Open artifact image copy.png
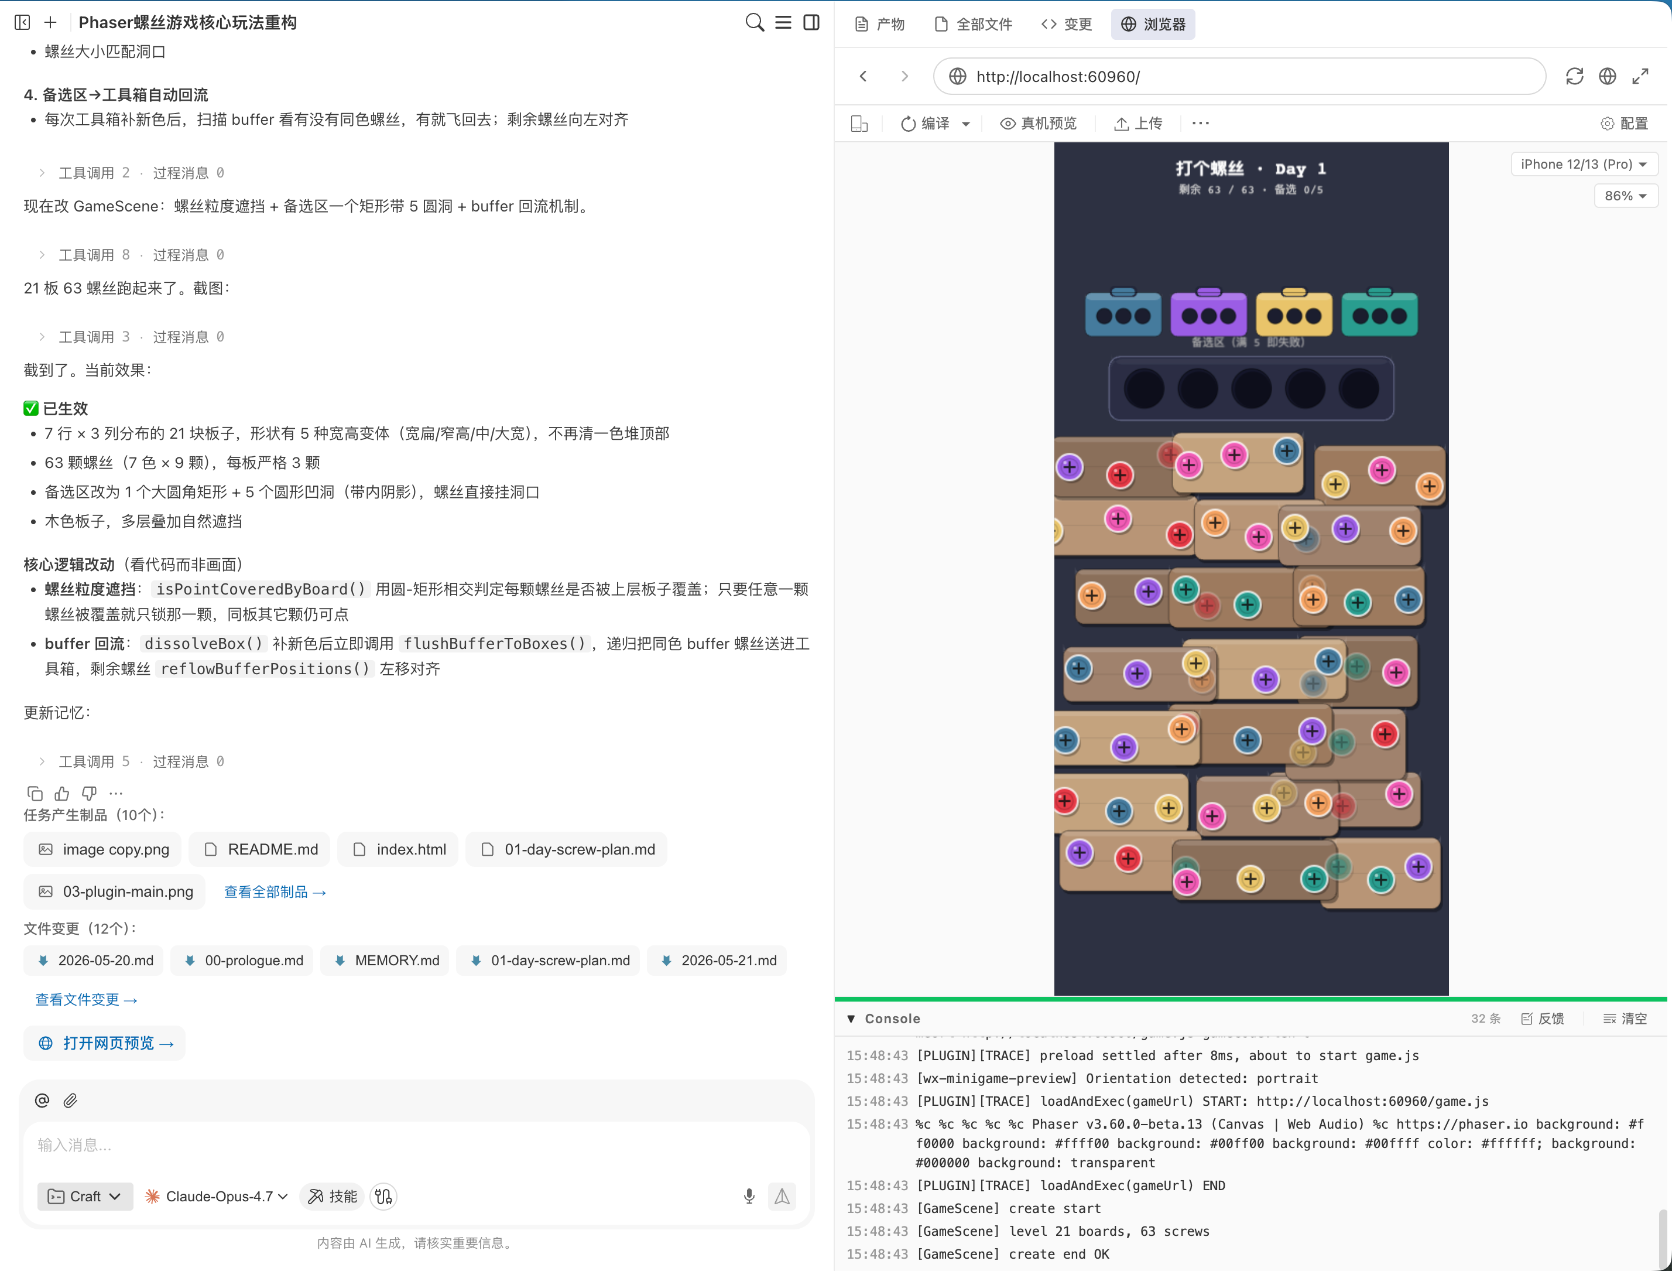 [103, 850]
